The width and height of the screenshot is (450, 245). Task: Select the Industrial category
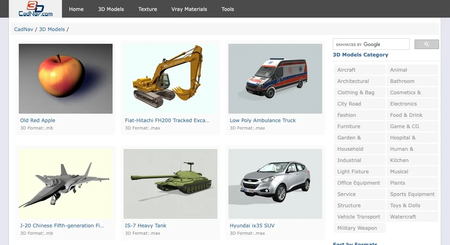pos(359,160)
